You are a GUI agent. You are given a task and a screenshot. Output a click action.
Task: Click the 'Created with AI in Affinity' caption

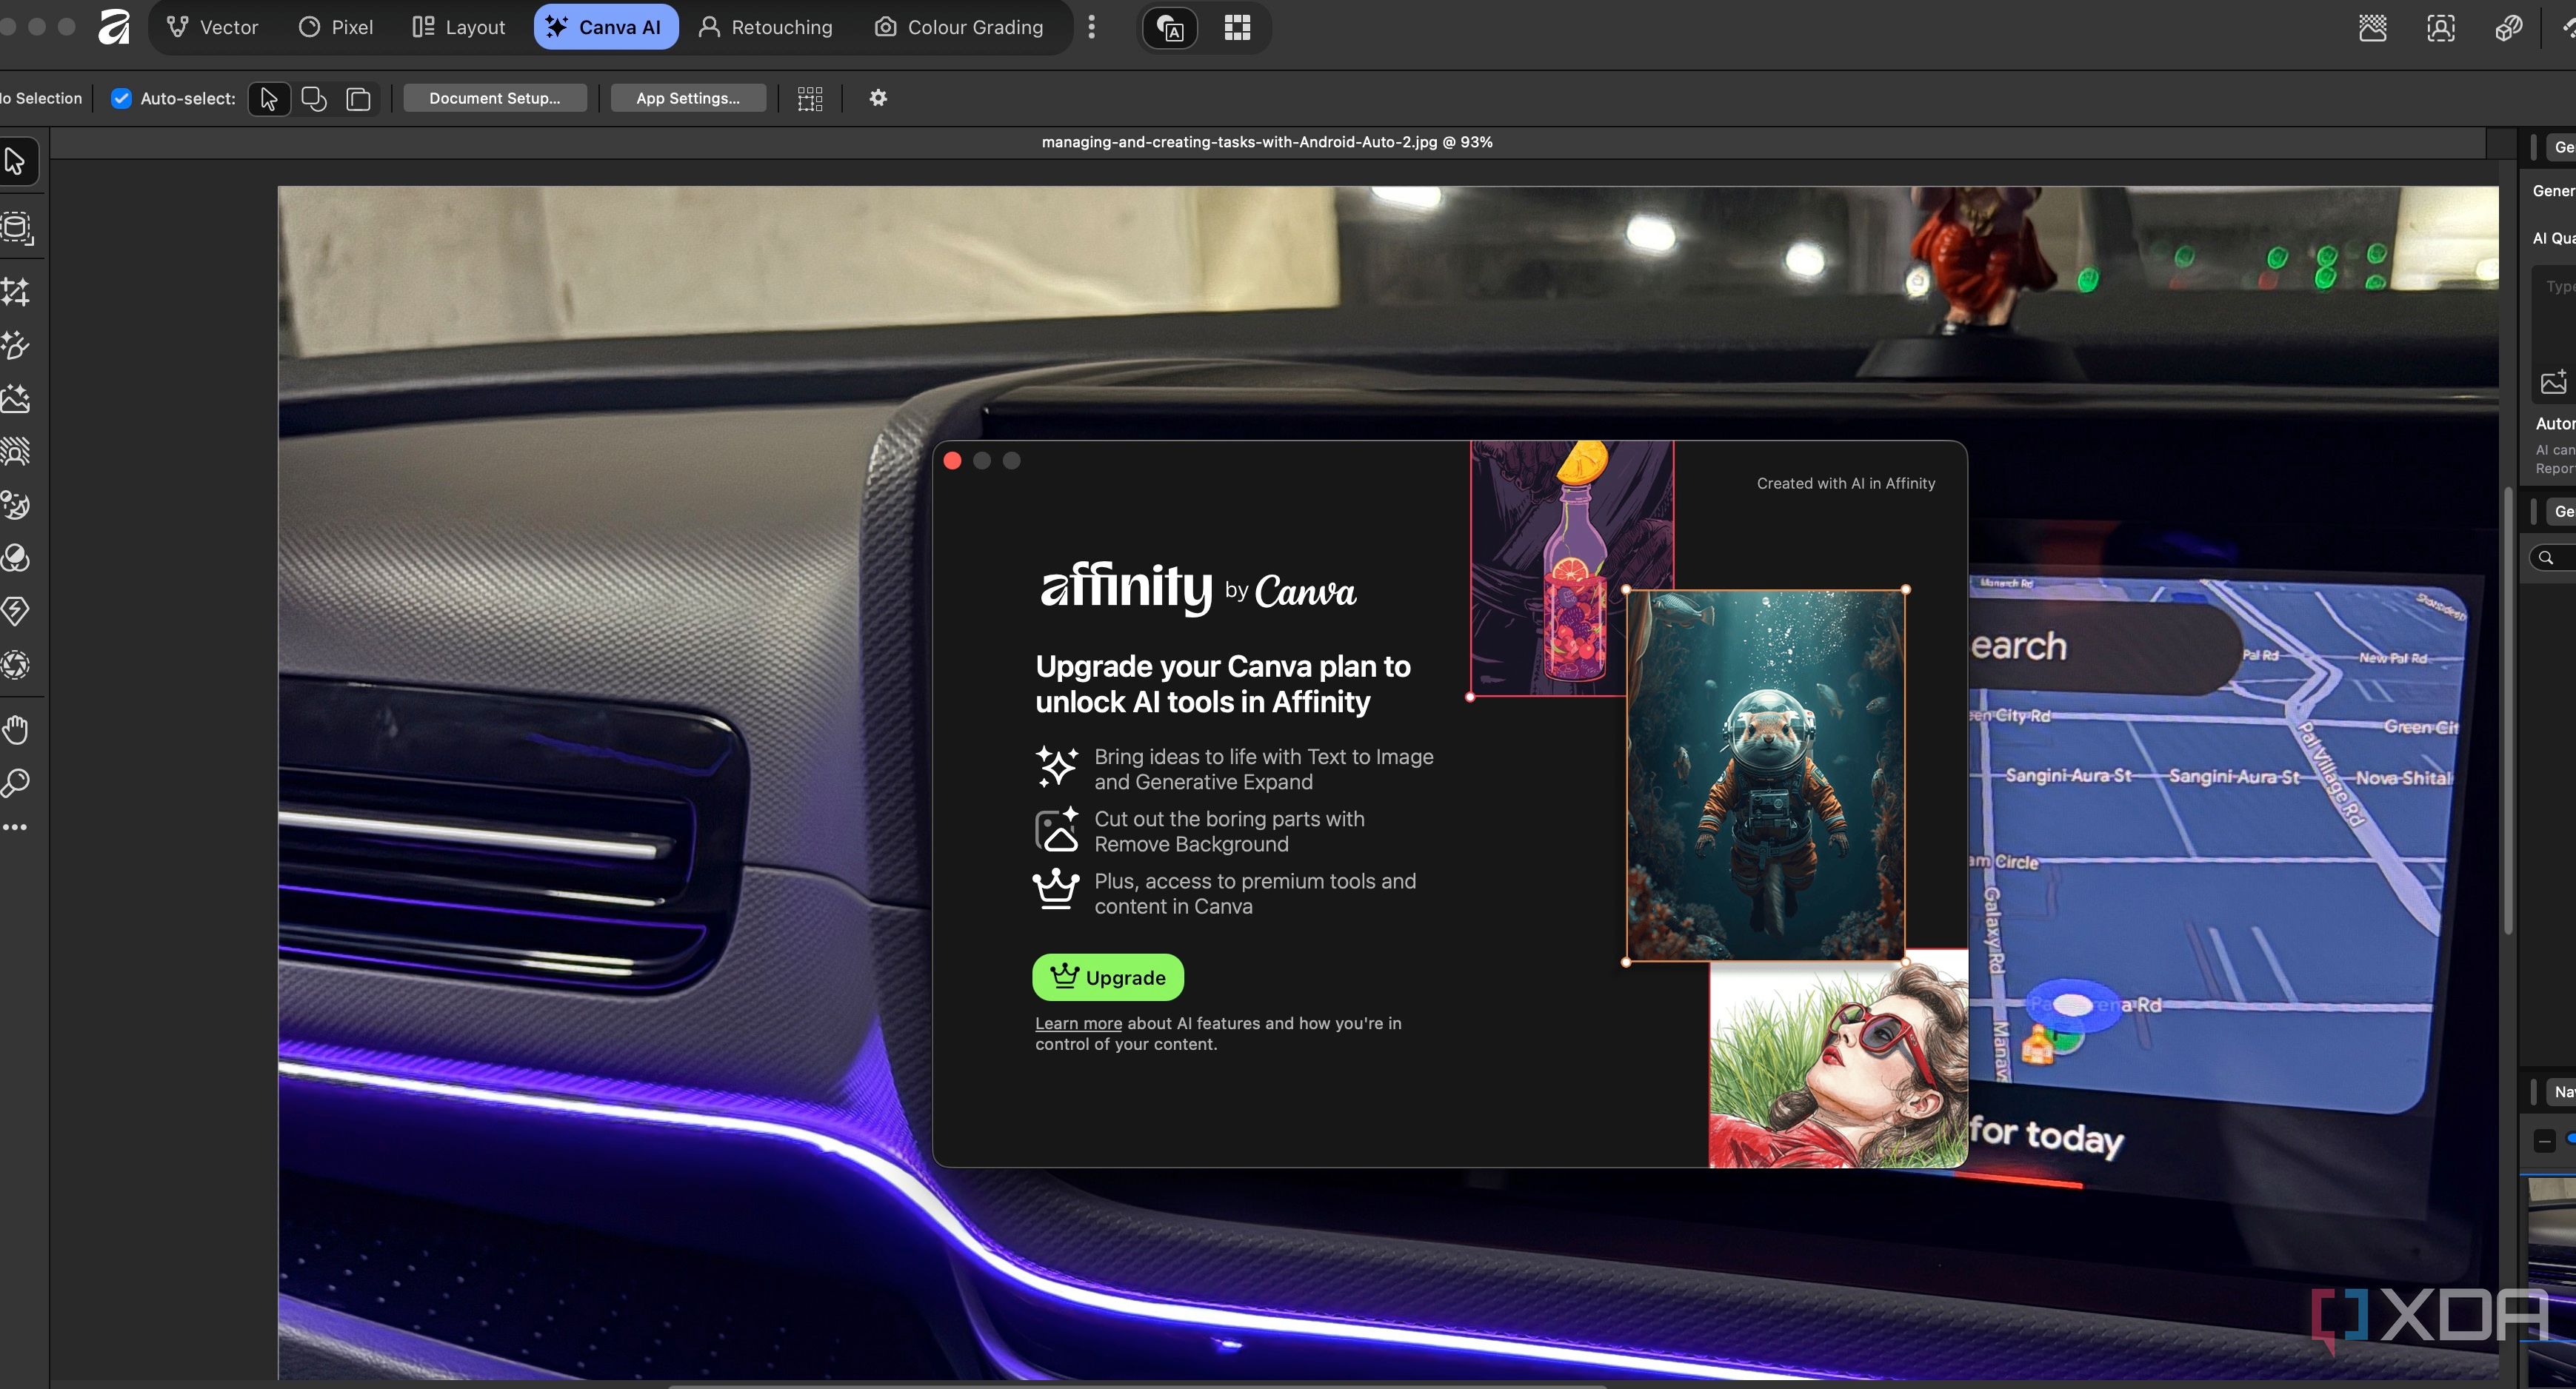(x=1846, y=483)
